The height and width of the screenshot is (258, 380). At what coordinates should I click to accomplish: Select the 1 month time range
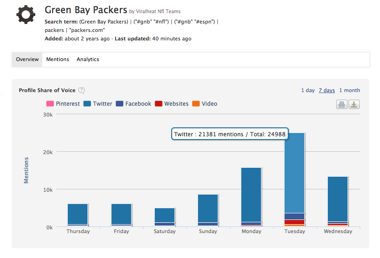pos(349,90)
